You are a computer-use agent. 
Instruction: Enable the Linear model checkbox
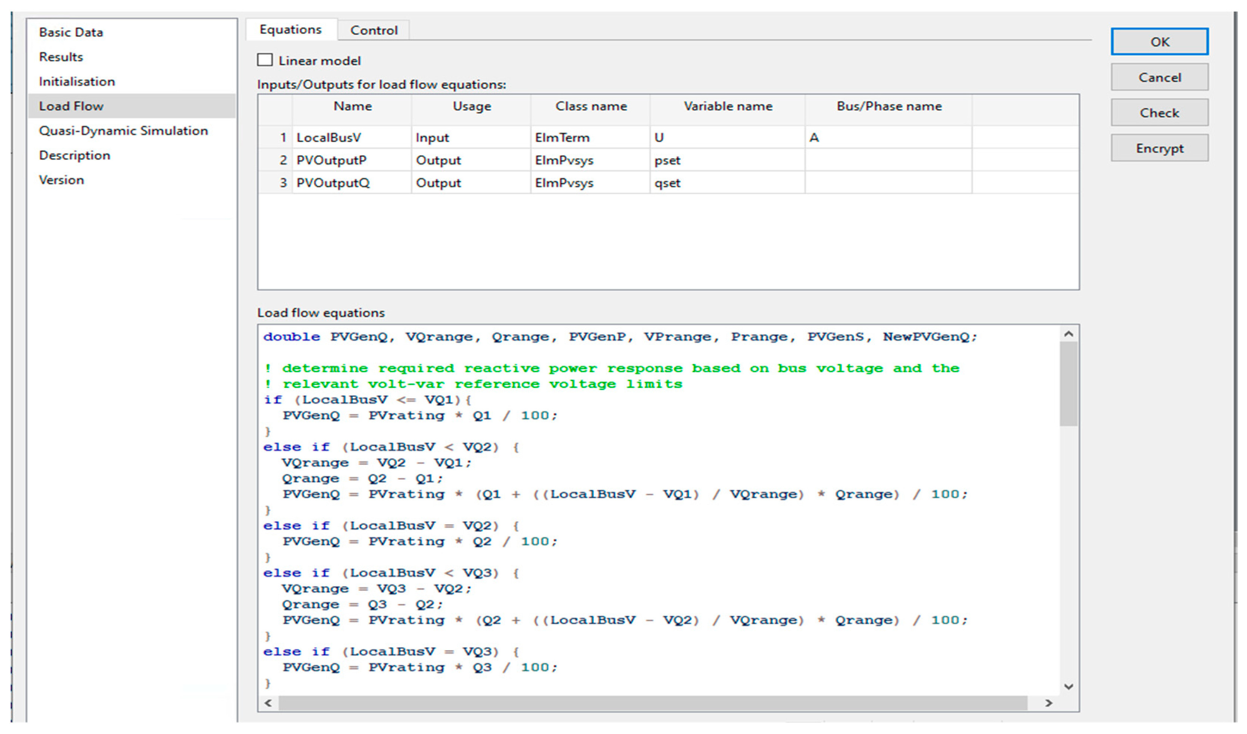[x=265, y=60]
